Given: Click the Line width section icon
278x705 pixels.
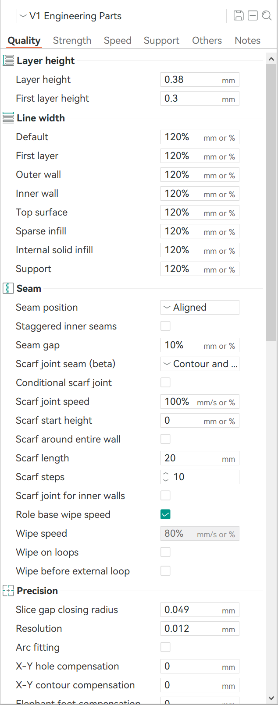Looking at the screenshot, I should point(8,118).
